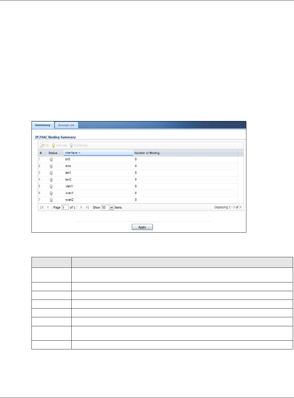Go to previous page arrow

click(x=48, y=207)
